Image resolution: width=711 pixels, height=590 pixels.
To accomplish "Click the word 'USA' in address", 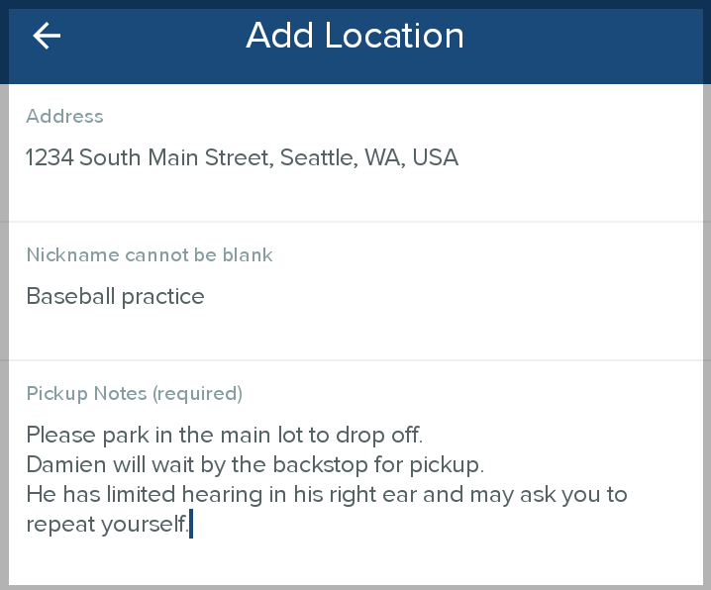I will [x=435, y=157].
